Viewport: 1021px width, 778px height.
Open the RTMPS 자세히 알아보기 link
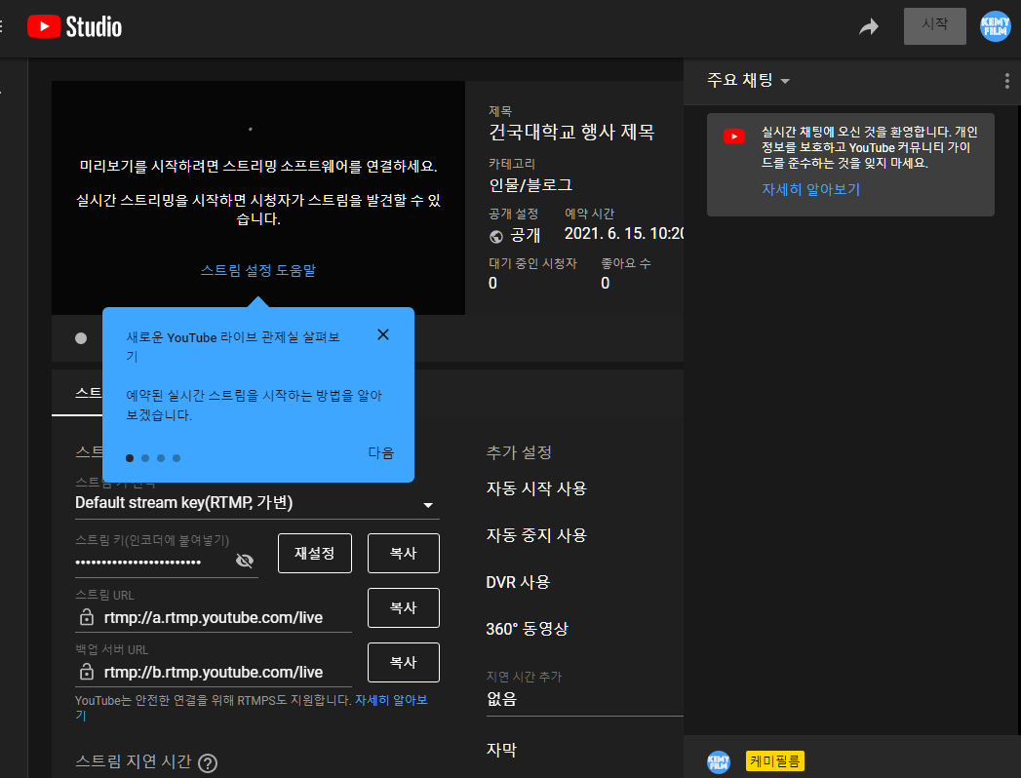391,701
